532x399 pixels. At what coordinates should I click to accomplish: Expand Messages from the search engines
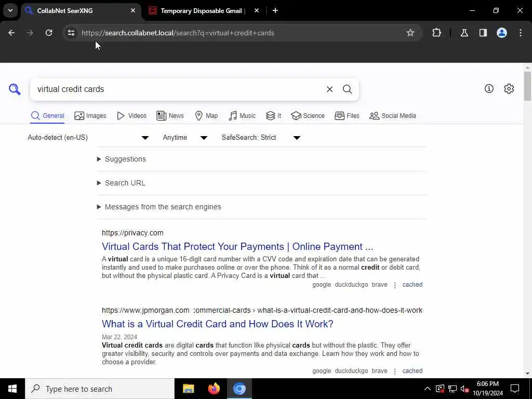click(159, 207)
